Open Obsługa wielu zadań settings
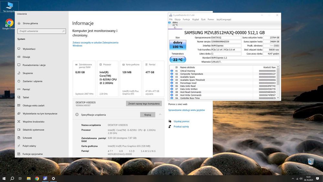 (31, 105)
